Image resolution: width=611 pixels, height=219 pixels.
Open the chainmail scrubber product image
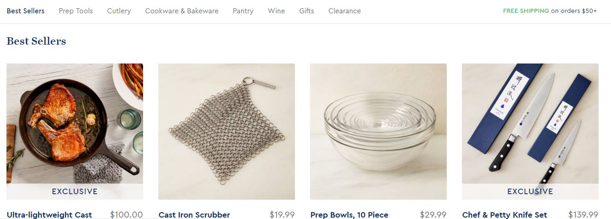click(226, 132)
